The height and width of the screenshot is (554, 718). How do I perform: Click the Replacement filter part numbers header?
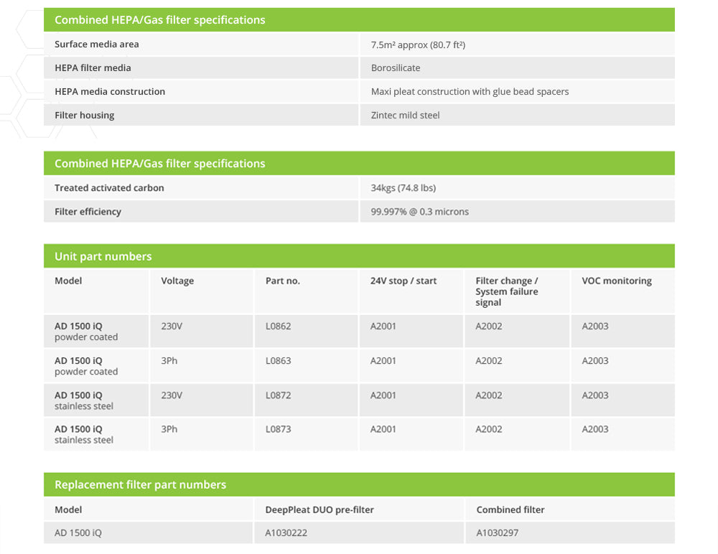click(x=140, y=484)
